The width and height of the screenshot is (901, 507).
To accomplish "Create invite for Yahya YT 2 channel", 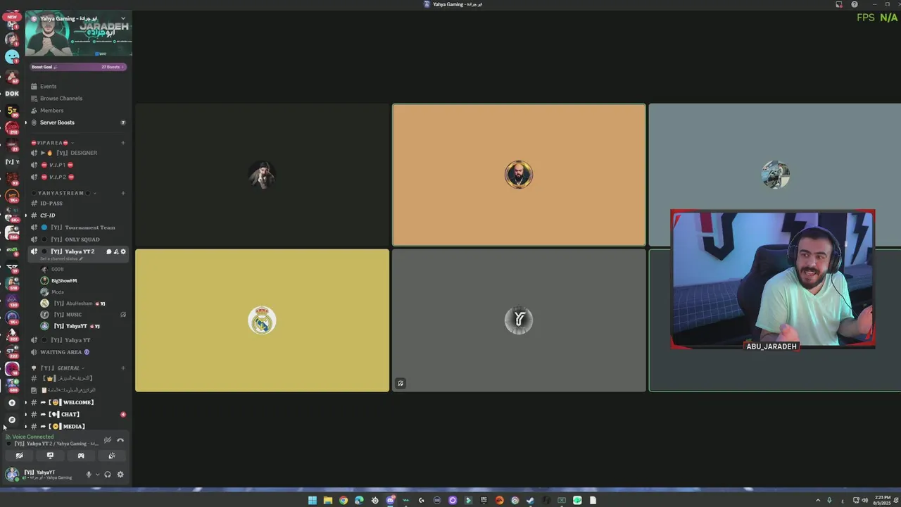I will pos(116,251).
